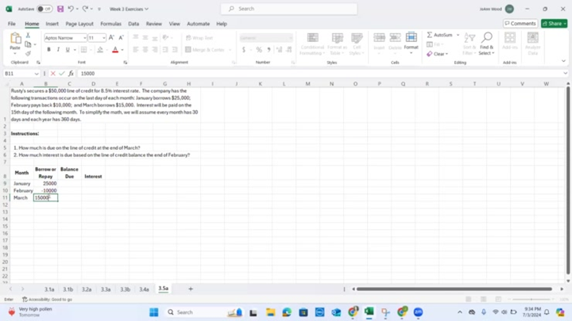Confirm the entry with the checkmark icon
The image size is (572, 321).
point(62,74)
